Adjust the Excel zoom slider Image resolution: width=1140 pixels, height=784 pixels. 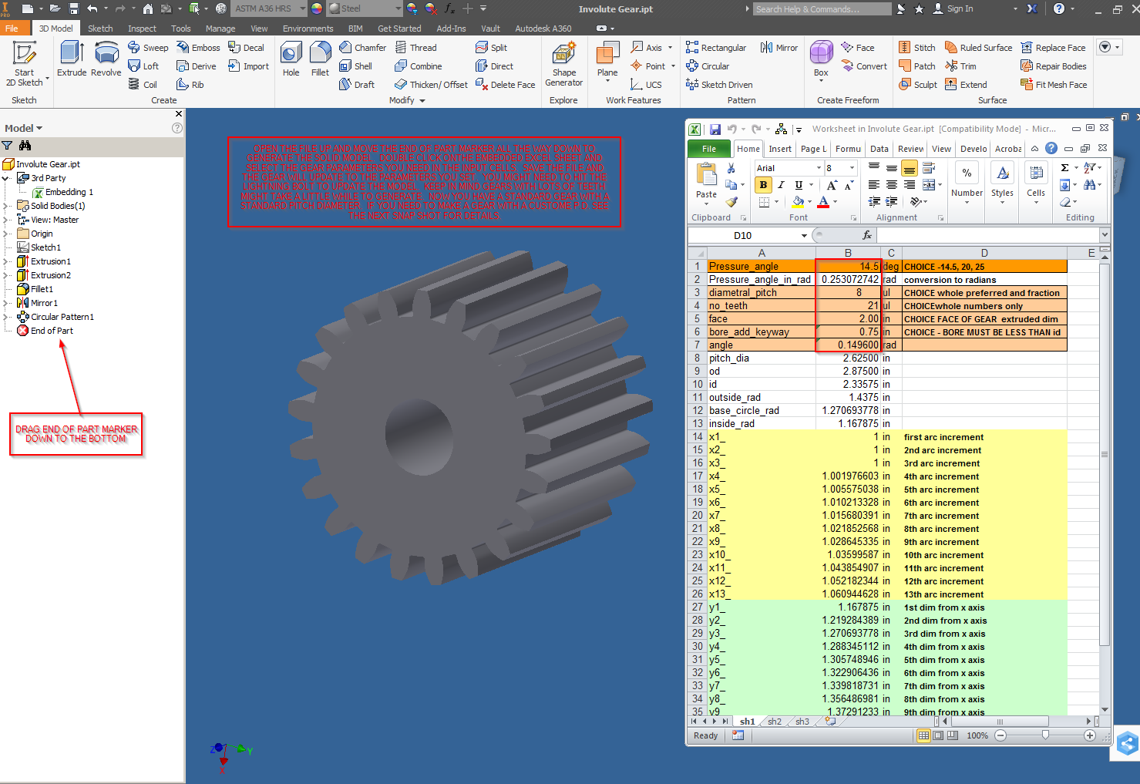point(1046,735)
